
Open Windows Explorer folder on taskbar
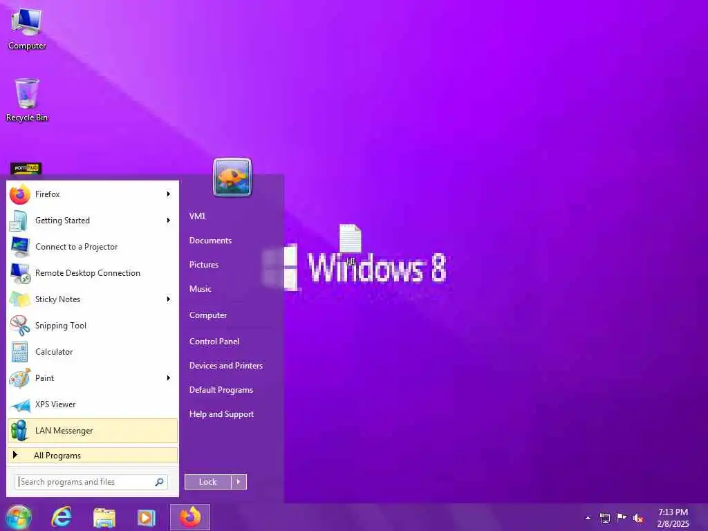pos(104,517)
